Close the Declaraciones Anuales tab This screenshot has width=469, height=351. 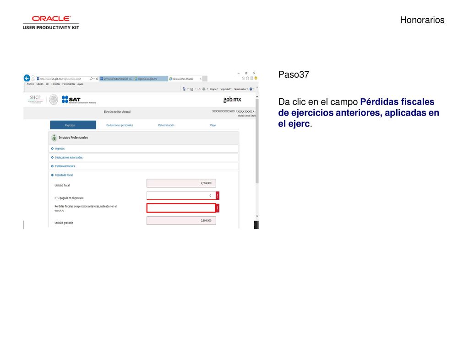[x=201, y=79]
